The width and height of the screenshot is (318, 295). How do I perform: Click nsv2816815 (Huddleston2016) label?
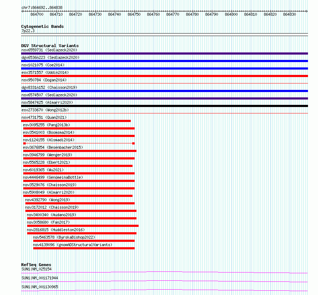[x=56, y=230]
